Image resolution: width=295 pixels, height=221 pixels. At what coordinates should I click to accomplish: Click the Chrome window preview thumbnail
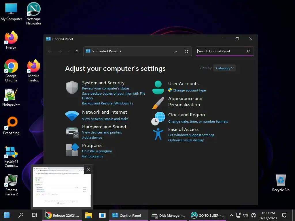point(62,187)
